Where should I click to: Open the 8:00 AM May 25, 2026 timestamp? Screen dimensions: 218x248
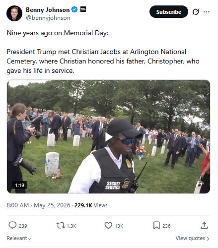pos(38,205)
